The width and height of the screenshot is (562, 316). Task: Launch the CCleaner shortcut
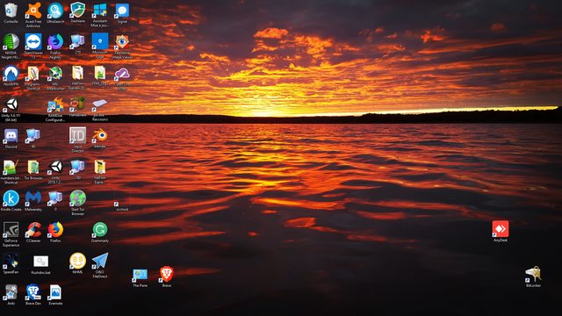pos(33,231)
